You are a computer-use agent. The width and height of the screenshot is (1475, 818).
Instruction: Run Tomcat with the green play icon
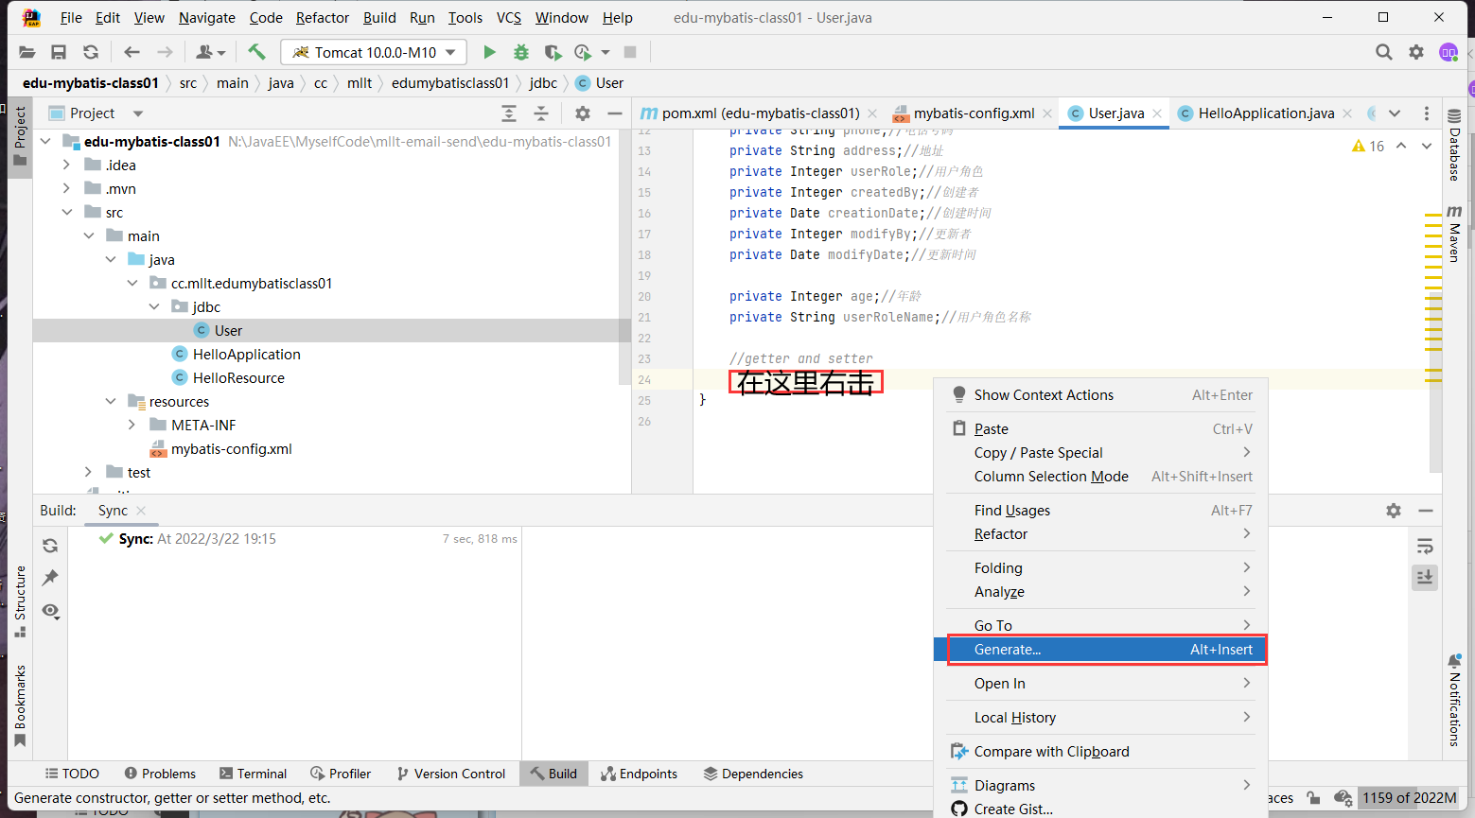click(x=489, y=52)
